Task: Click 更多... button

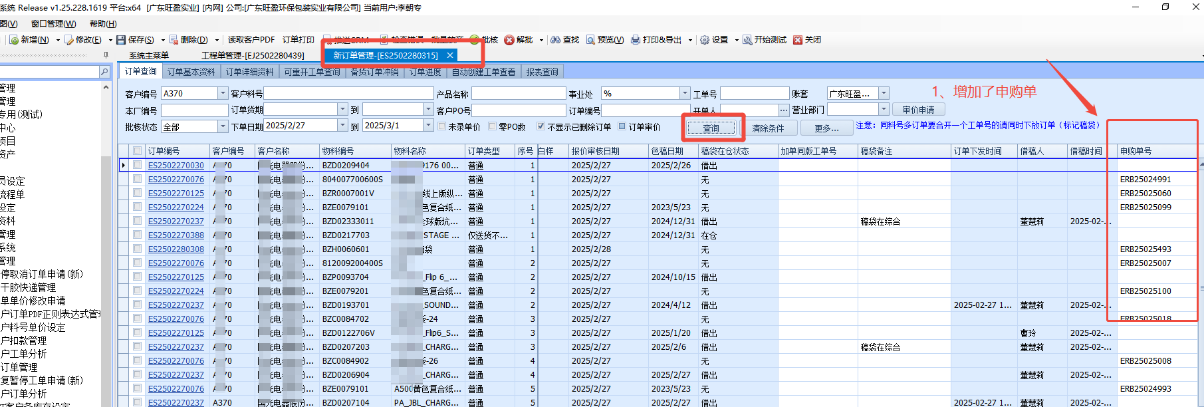Action: click(x=826, y=128)
